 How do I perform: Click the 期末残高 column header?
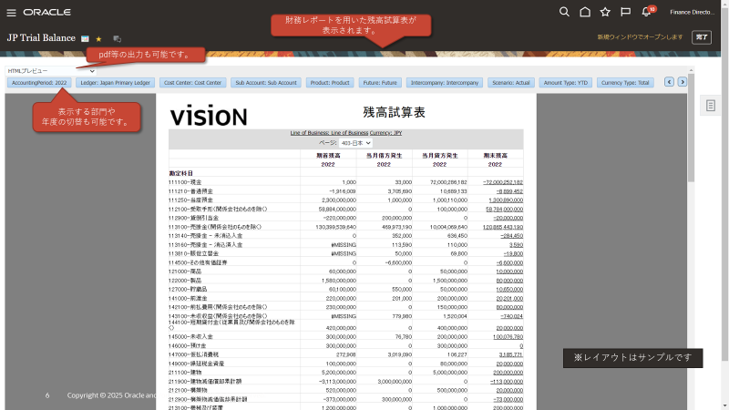click(x=496, y=156)
